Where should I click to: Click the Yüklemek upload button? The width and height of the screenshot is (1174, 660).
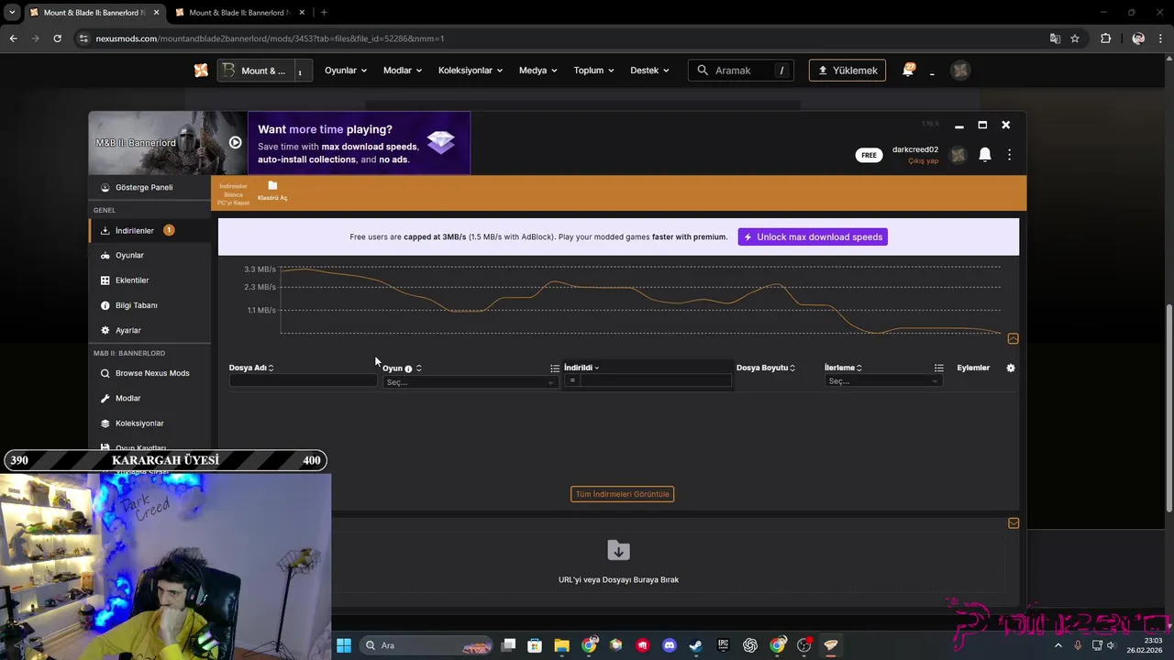pos(847,71)
